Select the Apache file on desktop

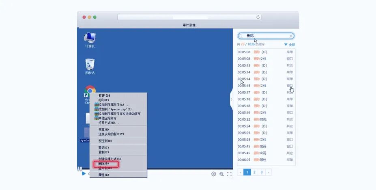click(x=85, y=135)
